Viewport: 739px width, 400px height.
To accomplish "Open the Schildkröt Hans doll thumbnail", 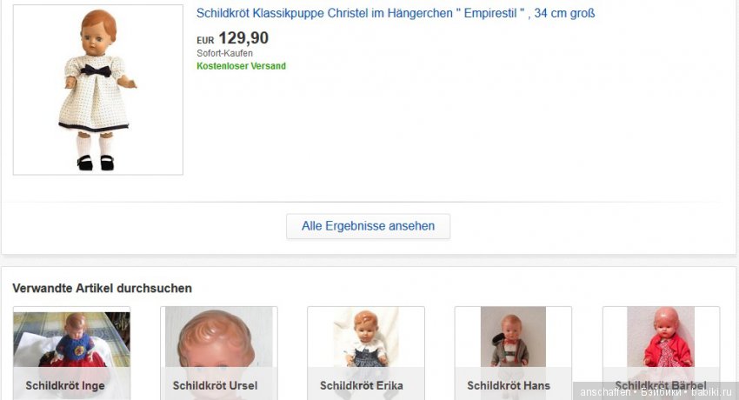I will (513, 338).
